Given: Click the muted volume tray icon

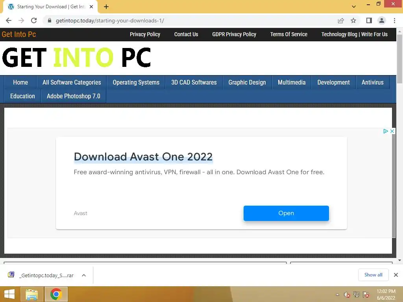Looking at the screenshot, I should click(x=347, y=295).
